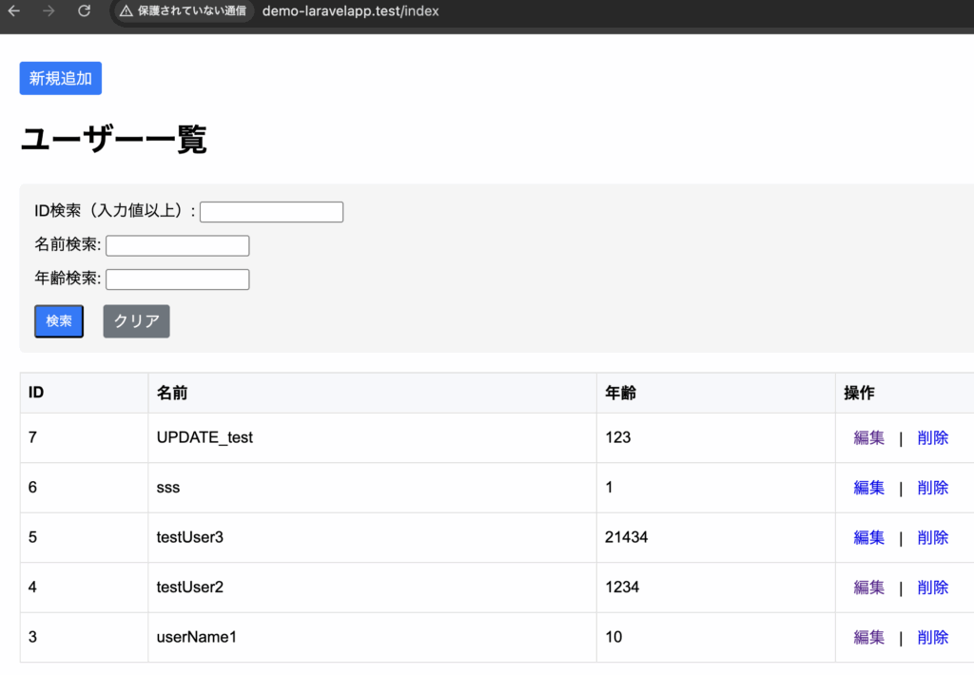Delete the testUser3 entry
This screenshot has width=974, height=675.
tap(932, 538)
